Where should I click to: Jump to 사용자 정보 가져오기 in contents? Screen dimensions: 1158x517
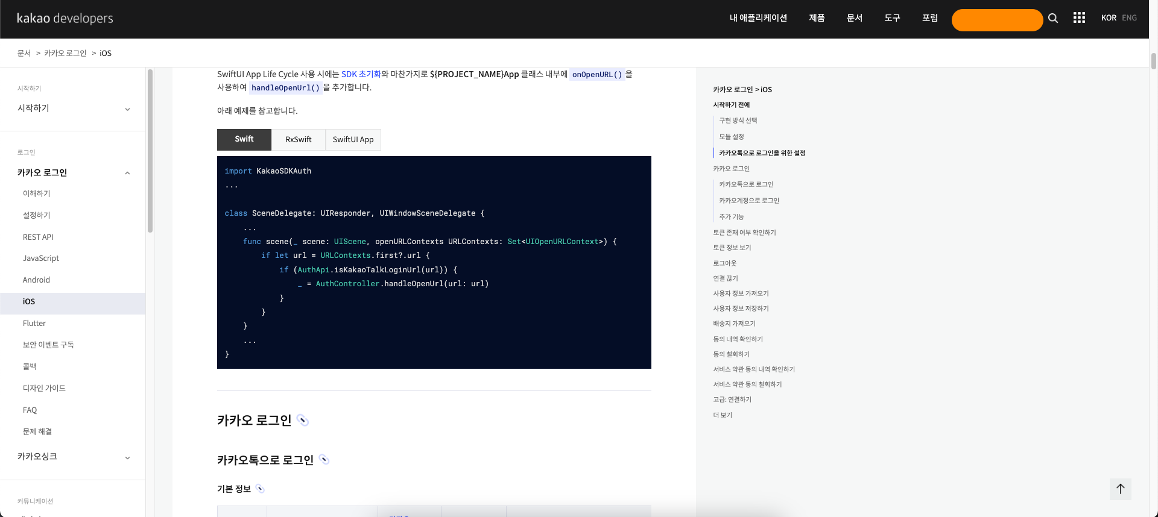coord(741,293)
